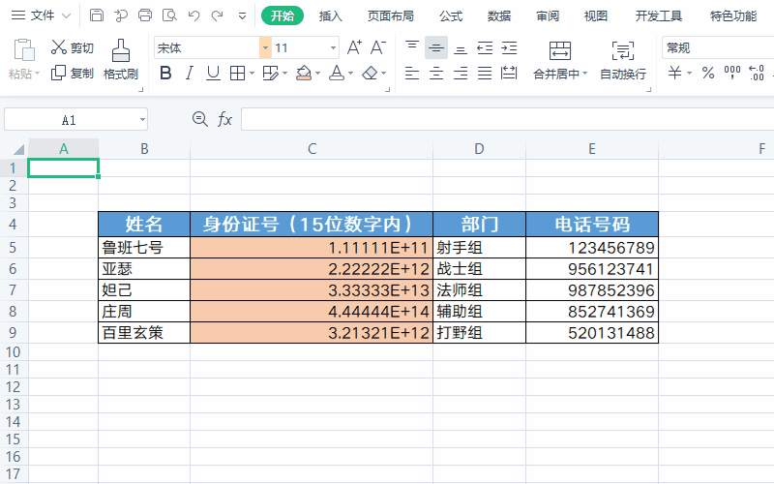The image size is (774, 484).
Task: Align text left horizontally
Action: (412, 74)
